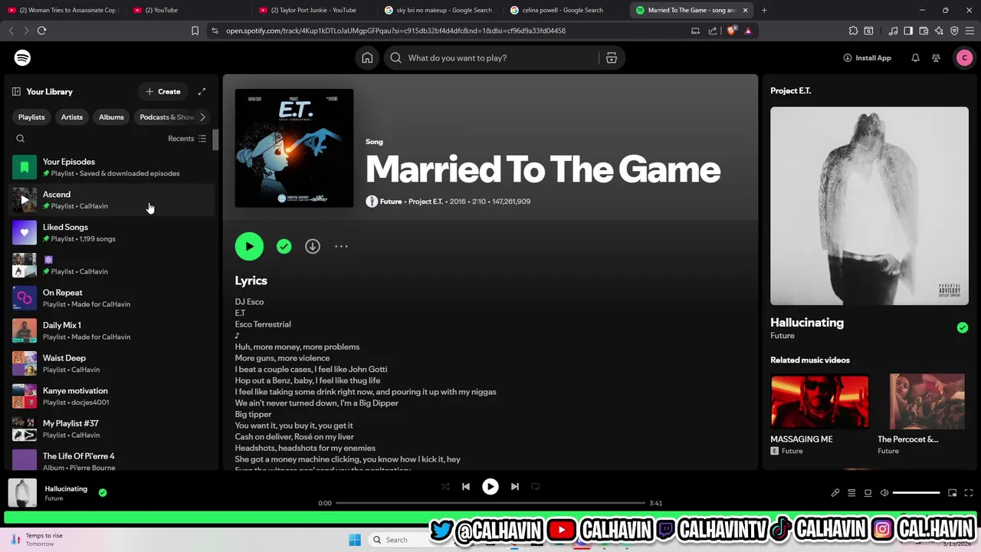Toggle the saved check beside Hallucinating in right panel
Image resolution: width=981 pixels, height=552 pixels.
coord(962,327)
